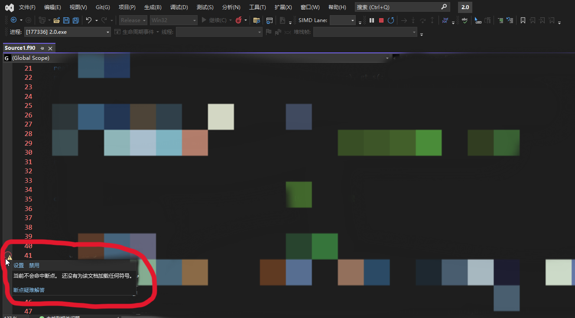Open the 测试(S) menu

pyautogui.click(x=205, y=7)
